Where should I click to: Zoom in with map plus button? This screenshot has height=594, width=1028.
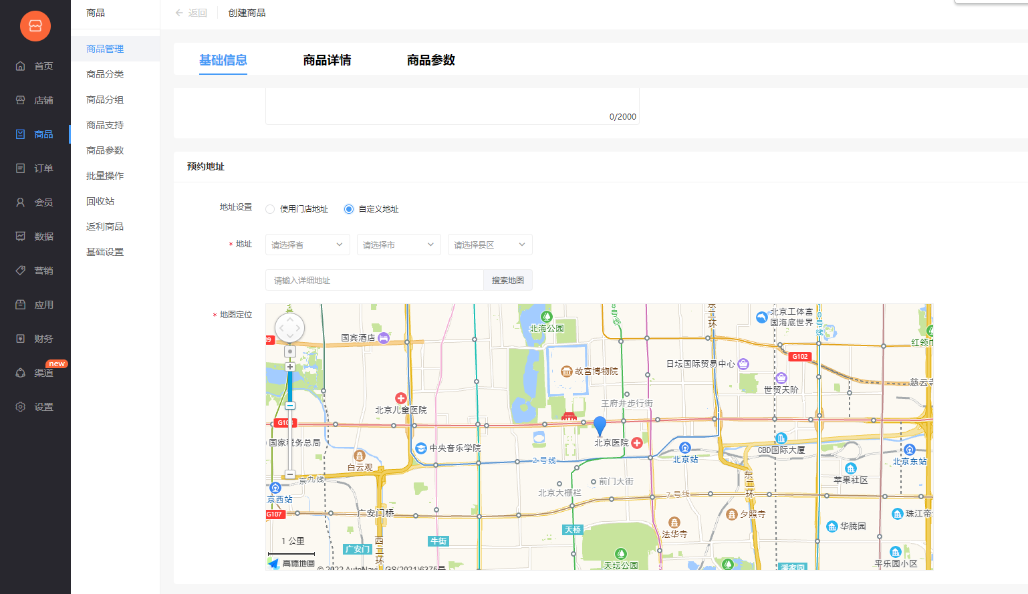[x=290, y=367]
